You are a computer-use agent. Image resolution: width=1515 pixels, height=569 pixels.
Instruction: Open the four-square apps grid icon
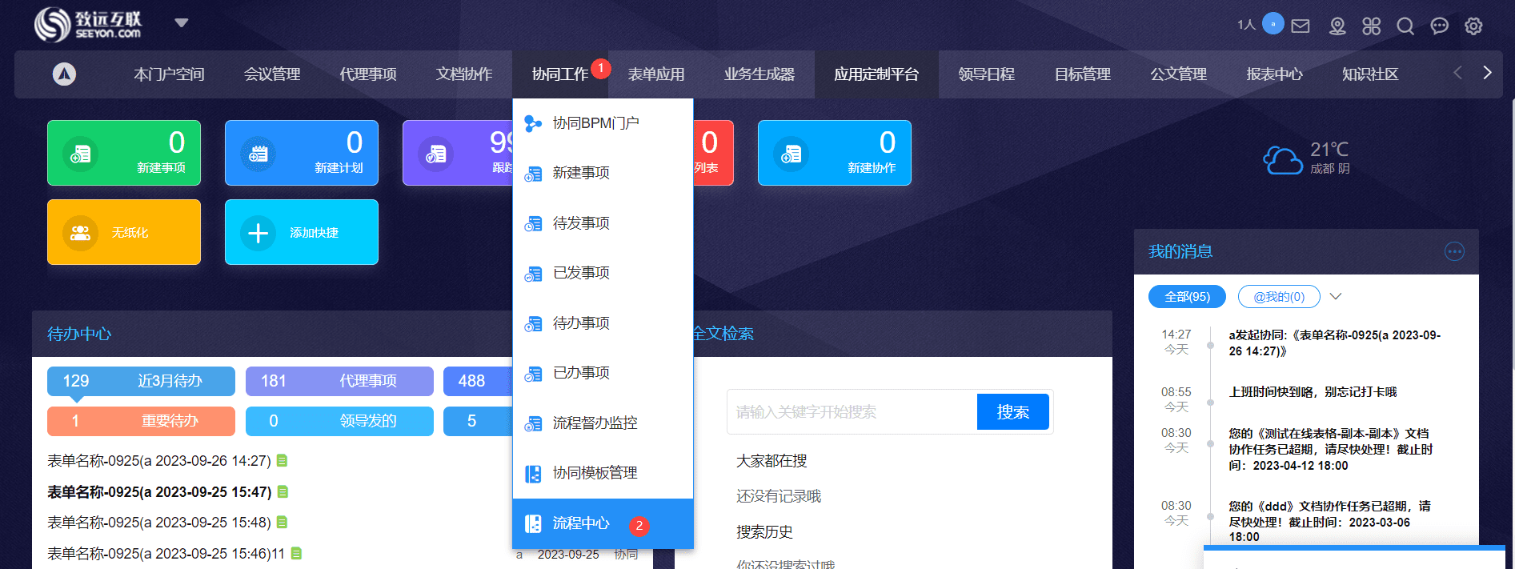1372,26
